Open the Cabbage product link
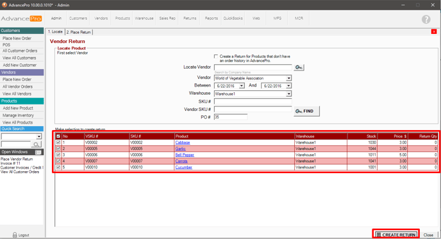Viewport: 441px width, 239px height. pyautogui.click(x=183, y=142)
